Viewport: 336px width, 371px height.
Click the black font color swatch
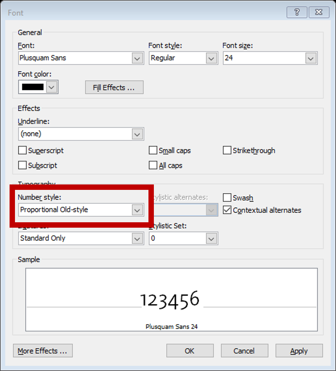click(x=33, y=87)
